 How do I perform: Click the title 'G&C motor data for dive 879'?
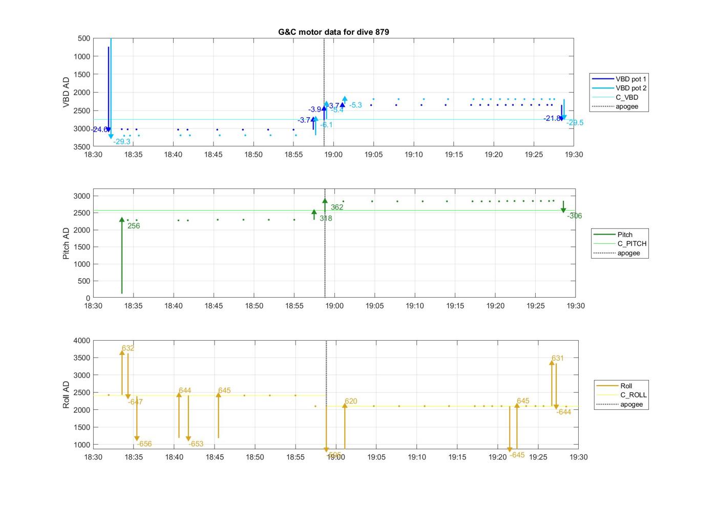click(333, 32)
